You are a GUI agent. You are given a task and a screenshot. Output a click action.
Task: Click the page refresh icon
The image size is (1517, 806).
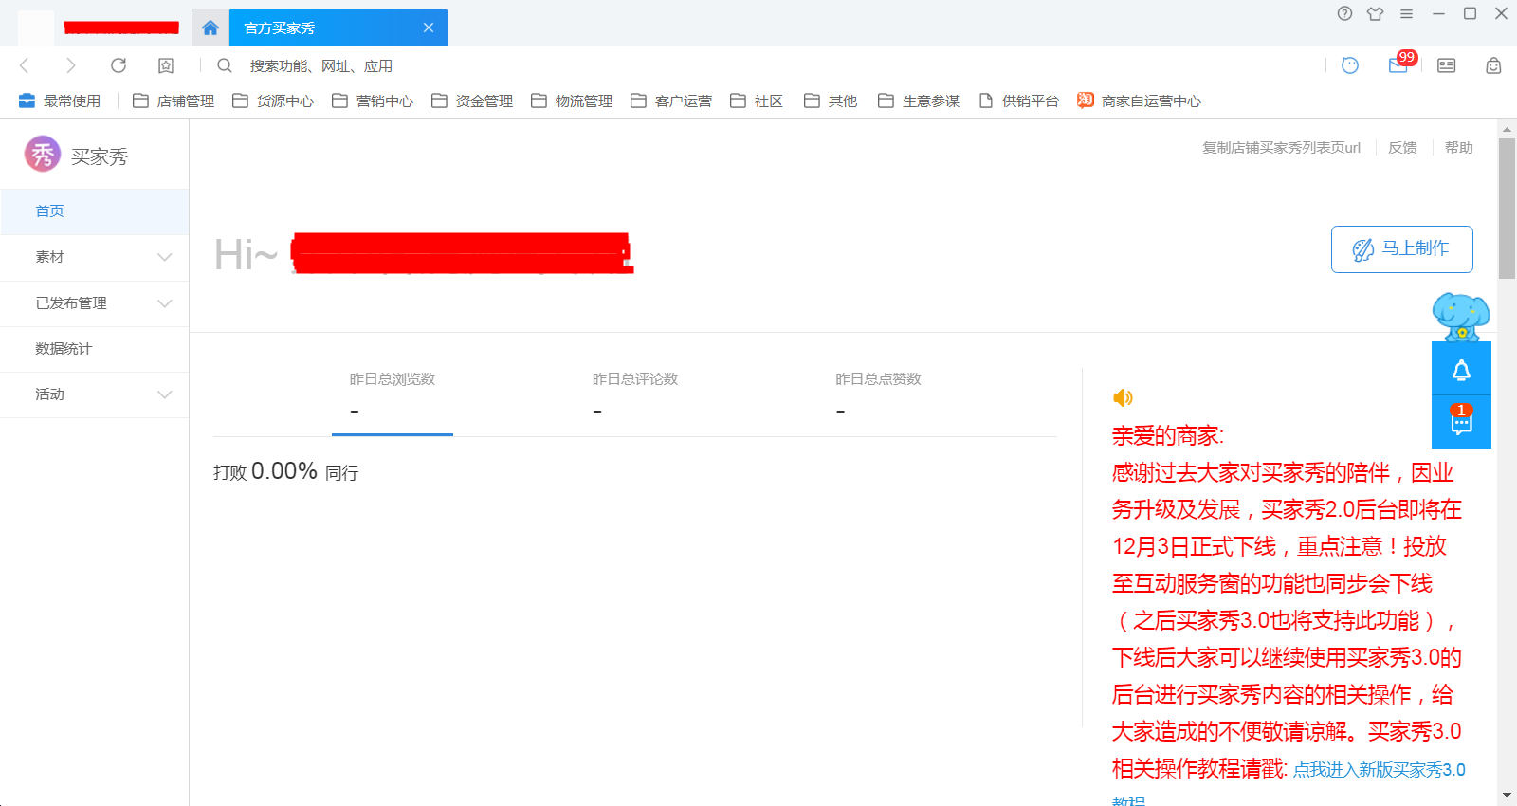[119, 65]
